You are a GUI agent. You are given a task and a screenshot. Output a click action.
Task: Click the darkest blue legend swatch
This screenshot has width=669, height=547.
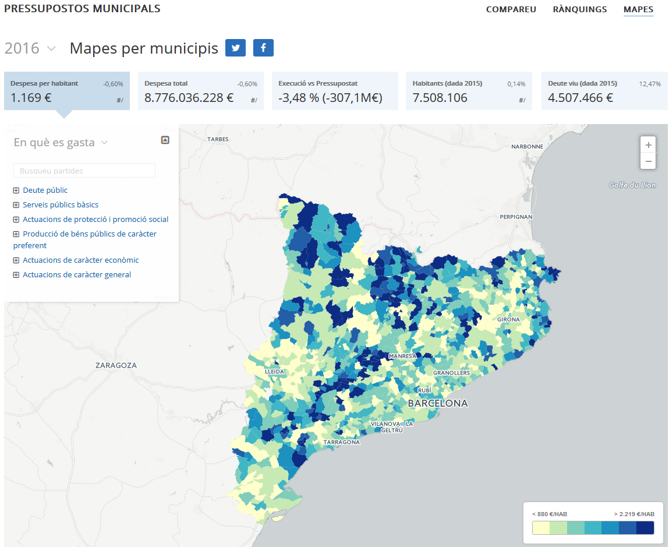pyautogui.click(x=645, y=528)
